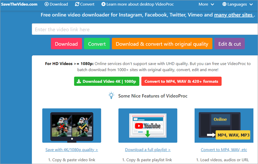Image resolution: width=258 pixels, height=164 pixels.
Task: Click the For HD Videos >= 1080p text
Action: 69,64
